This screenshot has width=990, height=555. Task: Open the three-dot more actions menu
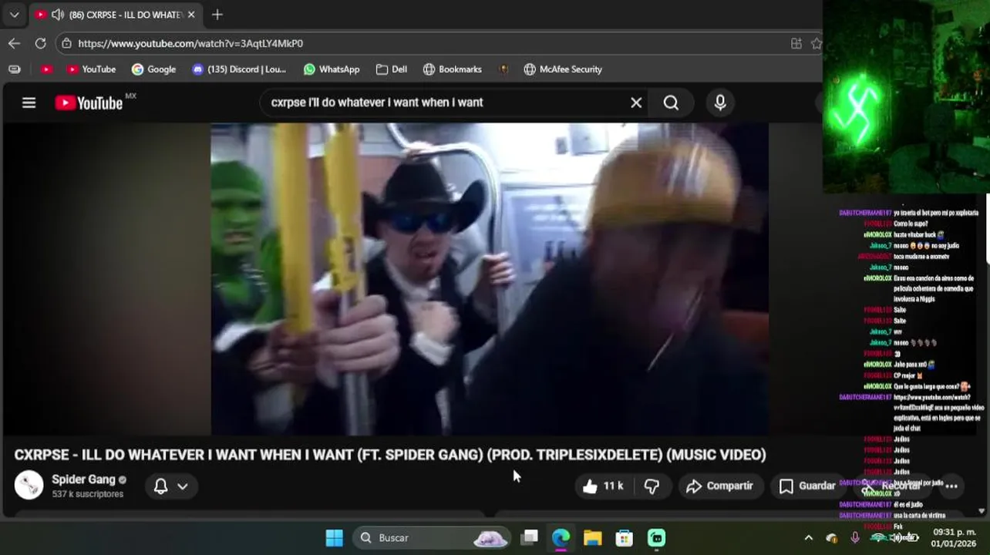pos(951,486)
